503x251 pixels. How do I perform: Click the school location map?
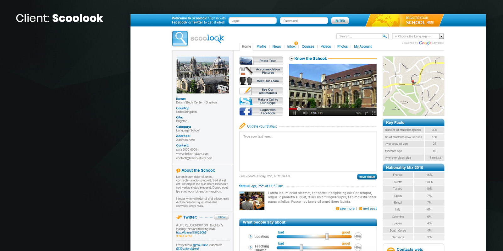pos(413,86)
